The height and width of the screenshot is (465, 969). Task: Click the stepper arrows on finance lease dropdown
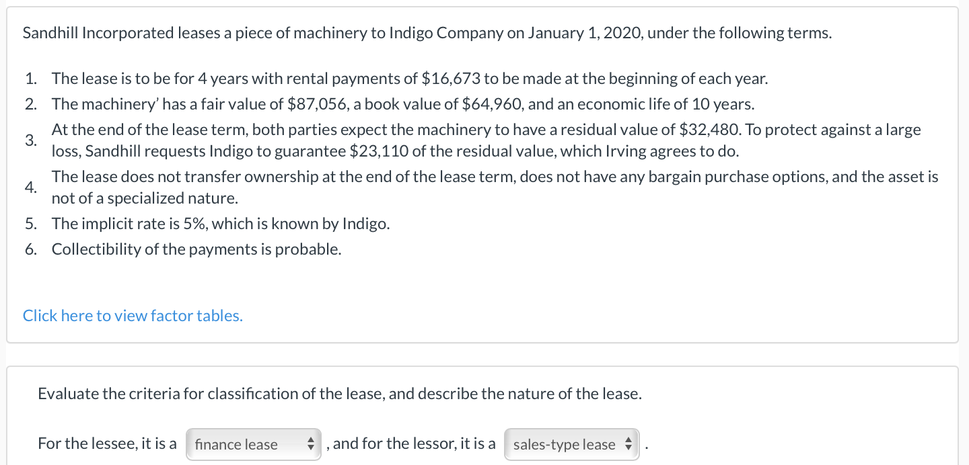(310, 443)
